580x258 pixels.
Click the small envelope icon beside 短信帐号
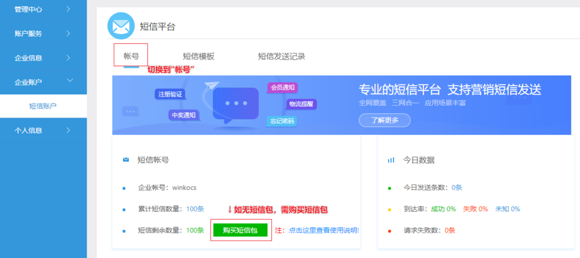tap(126, 160)
